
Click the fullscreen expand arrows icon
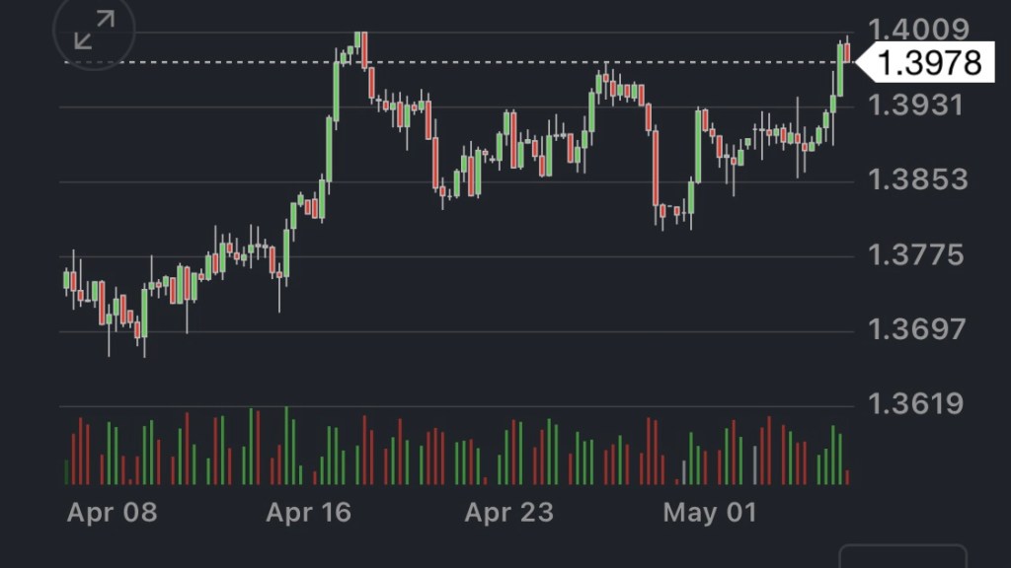tap(95, 31)
